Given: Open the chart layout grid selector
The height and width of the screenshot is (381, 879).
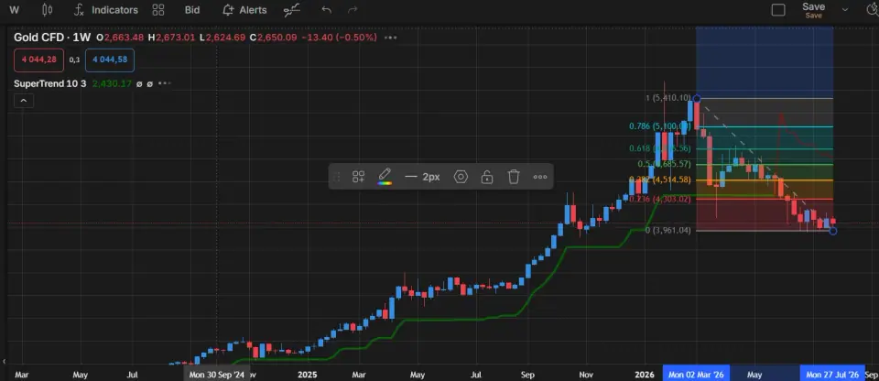Looking at the screenshot, I should [158, 10].
